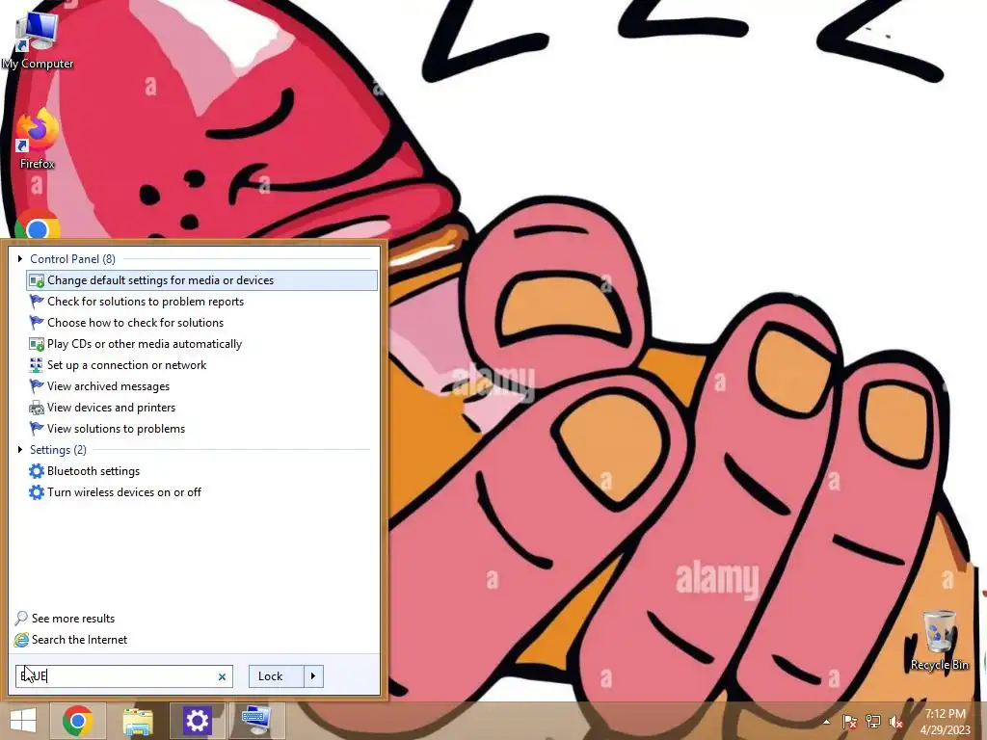Viewport: 987px width, 740px height.
Task: Open Set up a connection or network
Action: coord(202,365)
